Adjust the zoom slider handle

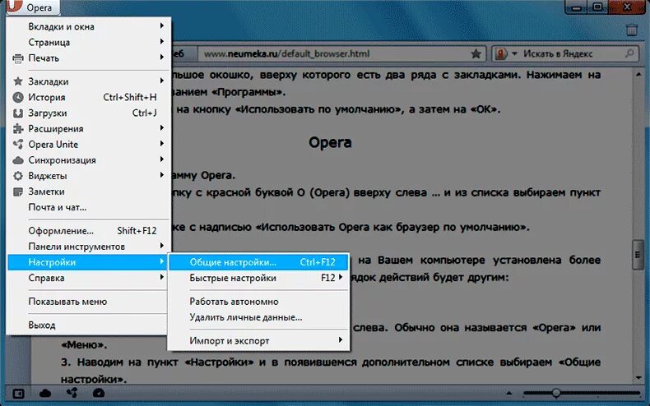pyautogui.click(x=556, y=393)
